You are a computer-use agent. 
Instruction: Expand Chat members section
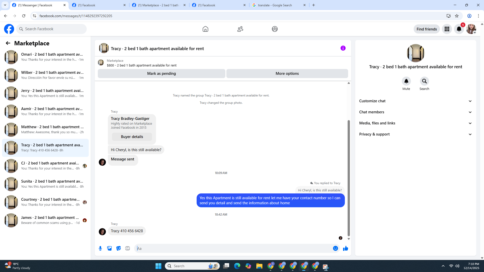click(x=415, y=112)
